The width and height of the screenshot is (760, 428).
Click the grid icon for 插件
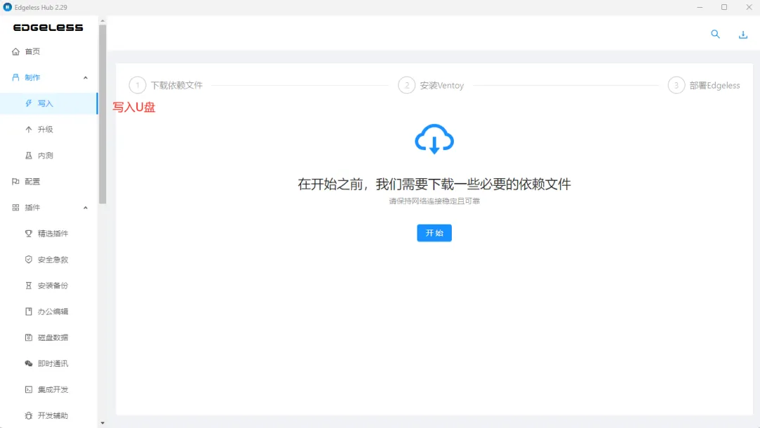click(x=15, y=208)
